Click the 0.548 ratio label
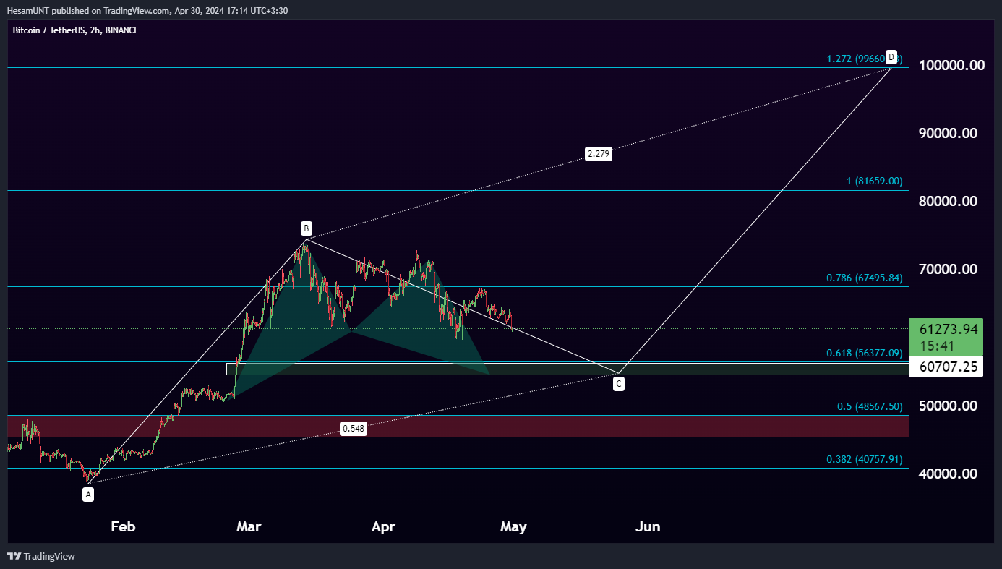The image size is (1002, 569). click(354, 429)
